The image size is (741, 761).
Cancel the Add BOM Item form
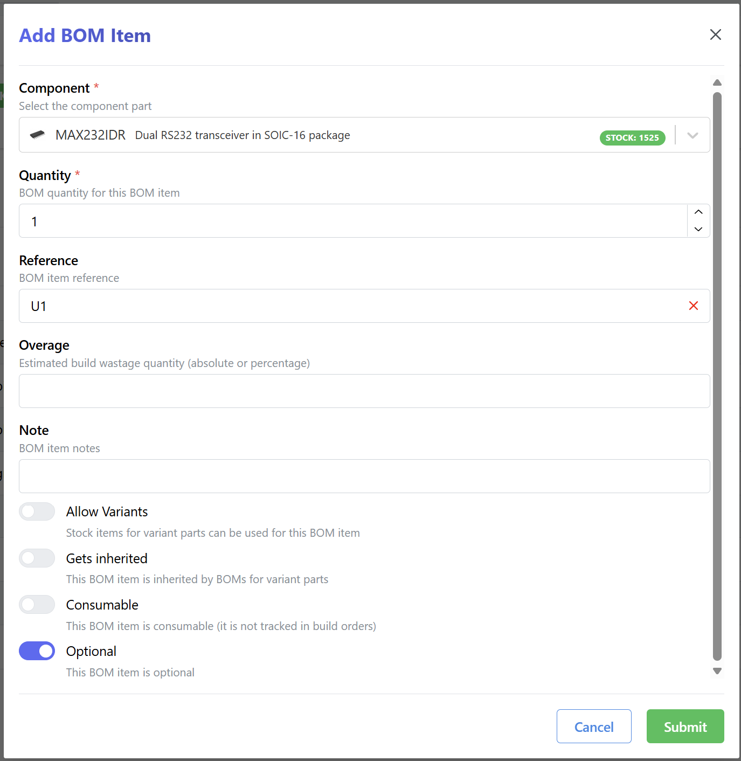(x=594, y=726)
